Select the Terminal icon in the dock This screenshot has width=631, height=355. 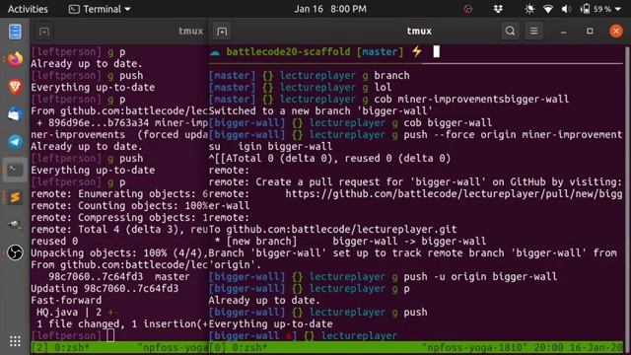[15, 170]
